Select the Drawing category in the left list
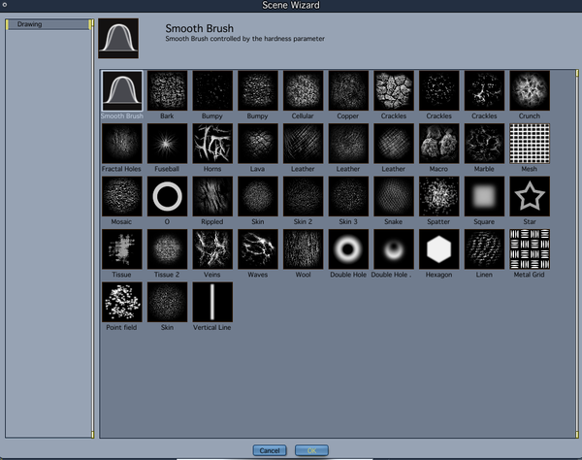The width and height of the screenshot is (582, 460). click(48, 24)
